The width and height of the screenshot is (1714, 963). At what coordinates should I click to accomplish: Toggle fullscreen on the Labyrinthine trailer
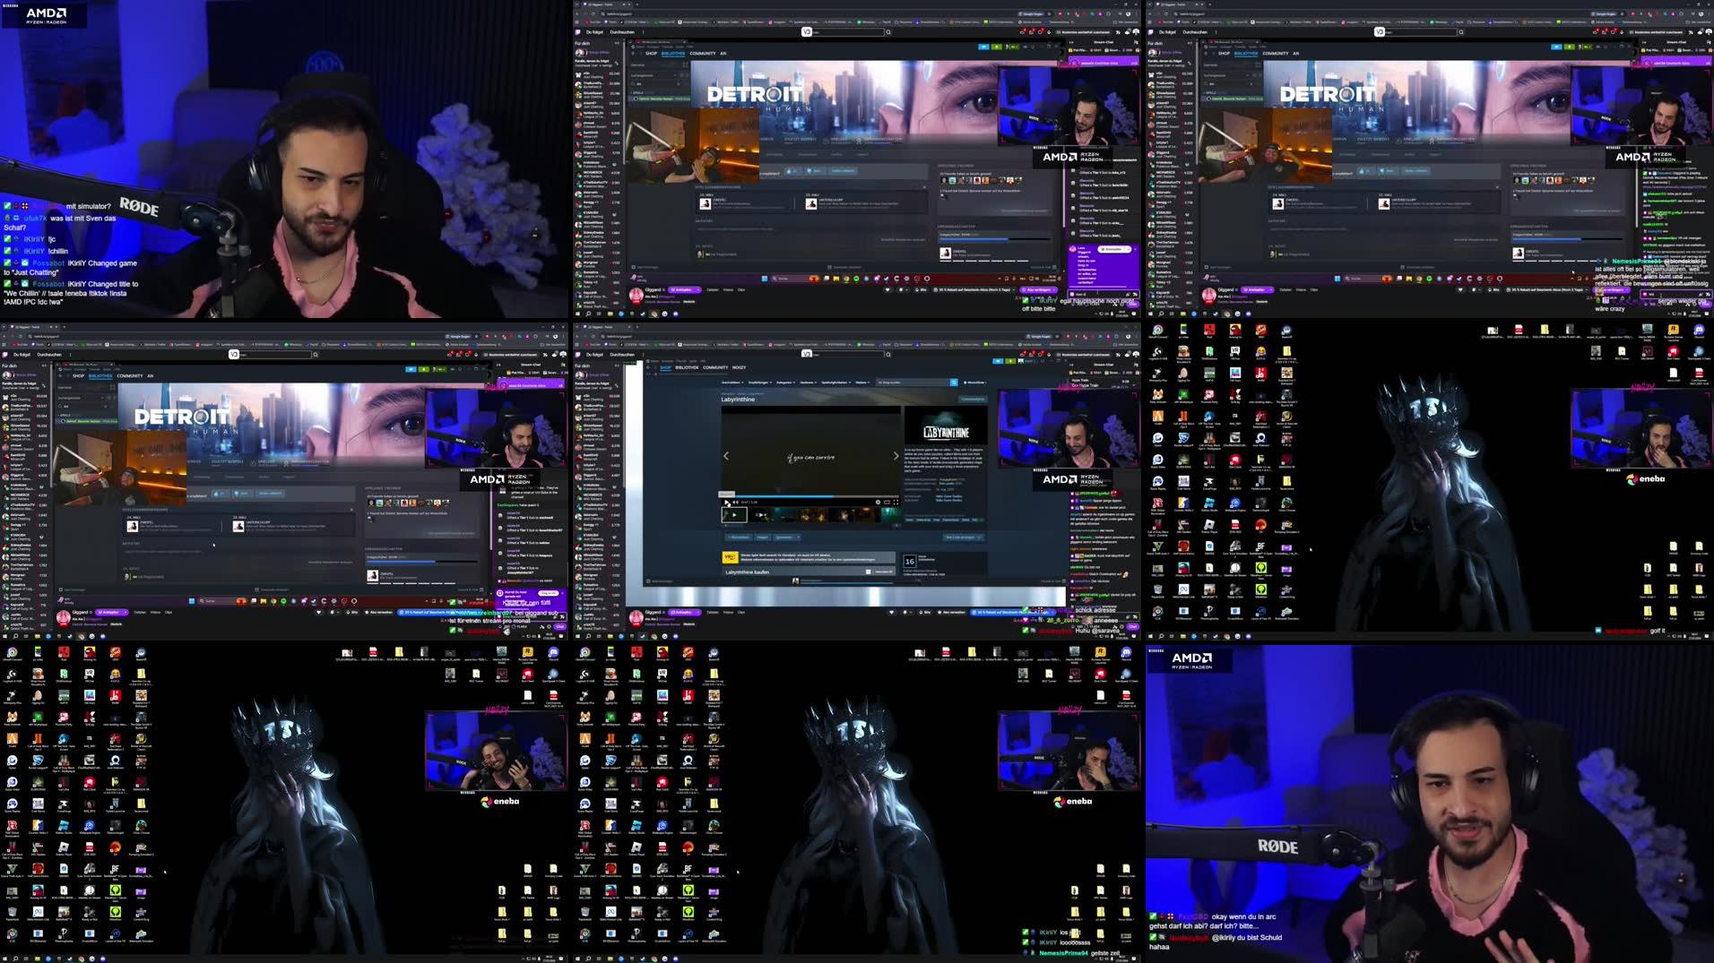tap(895, 503)
